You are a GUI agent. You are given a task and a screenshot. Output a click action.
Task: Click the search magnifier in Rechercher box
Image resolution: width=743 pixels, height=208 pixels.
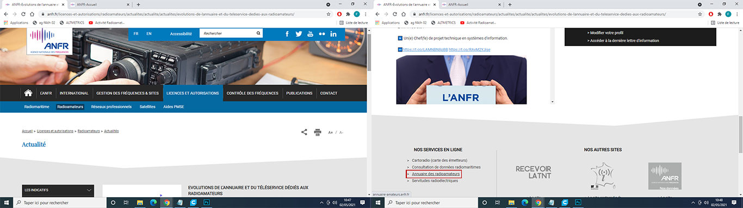[259, 34]
